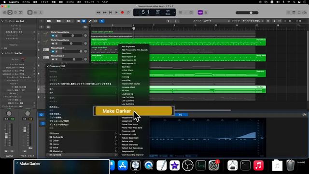Toggle automation view icon
Image resolution: width=309 pixels, height=174 pixels.
click(90, 21)
